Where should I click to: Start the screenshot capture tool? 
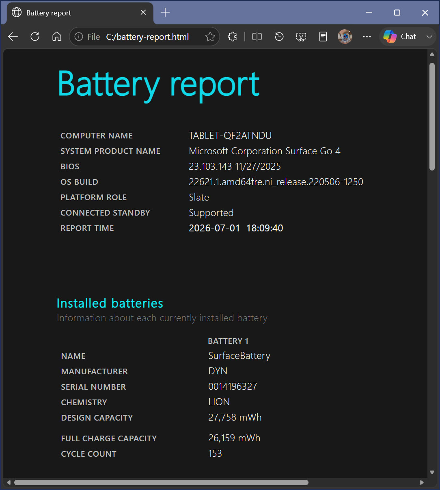[x=301, y=37]
